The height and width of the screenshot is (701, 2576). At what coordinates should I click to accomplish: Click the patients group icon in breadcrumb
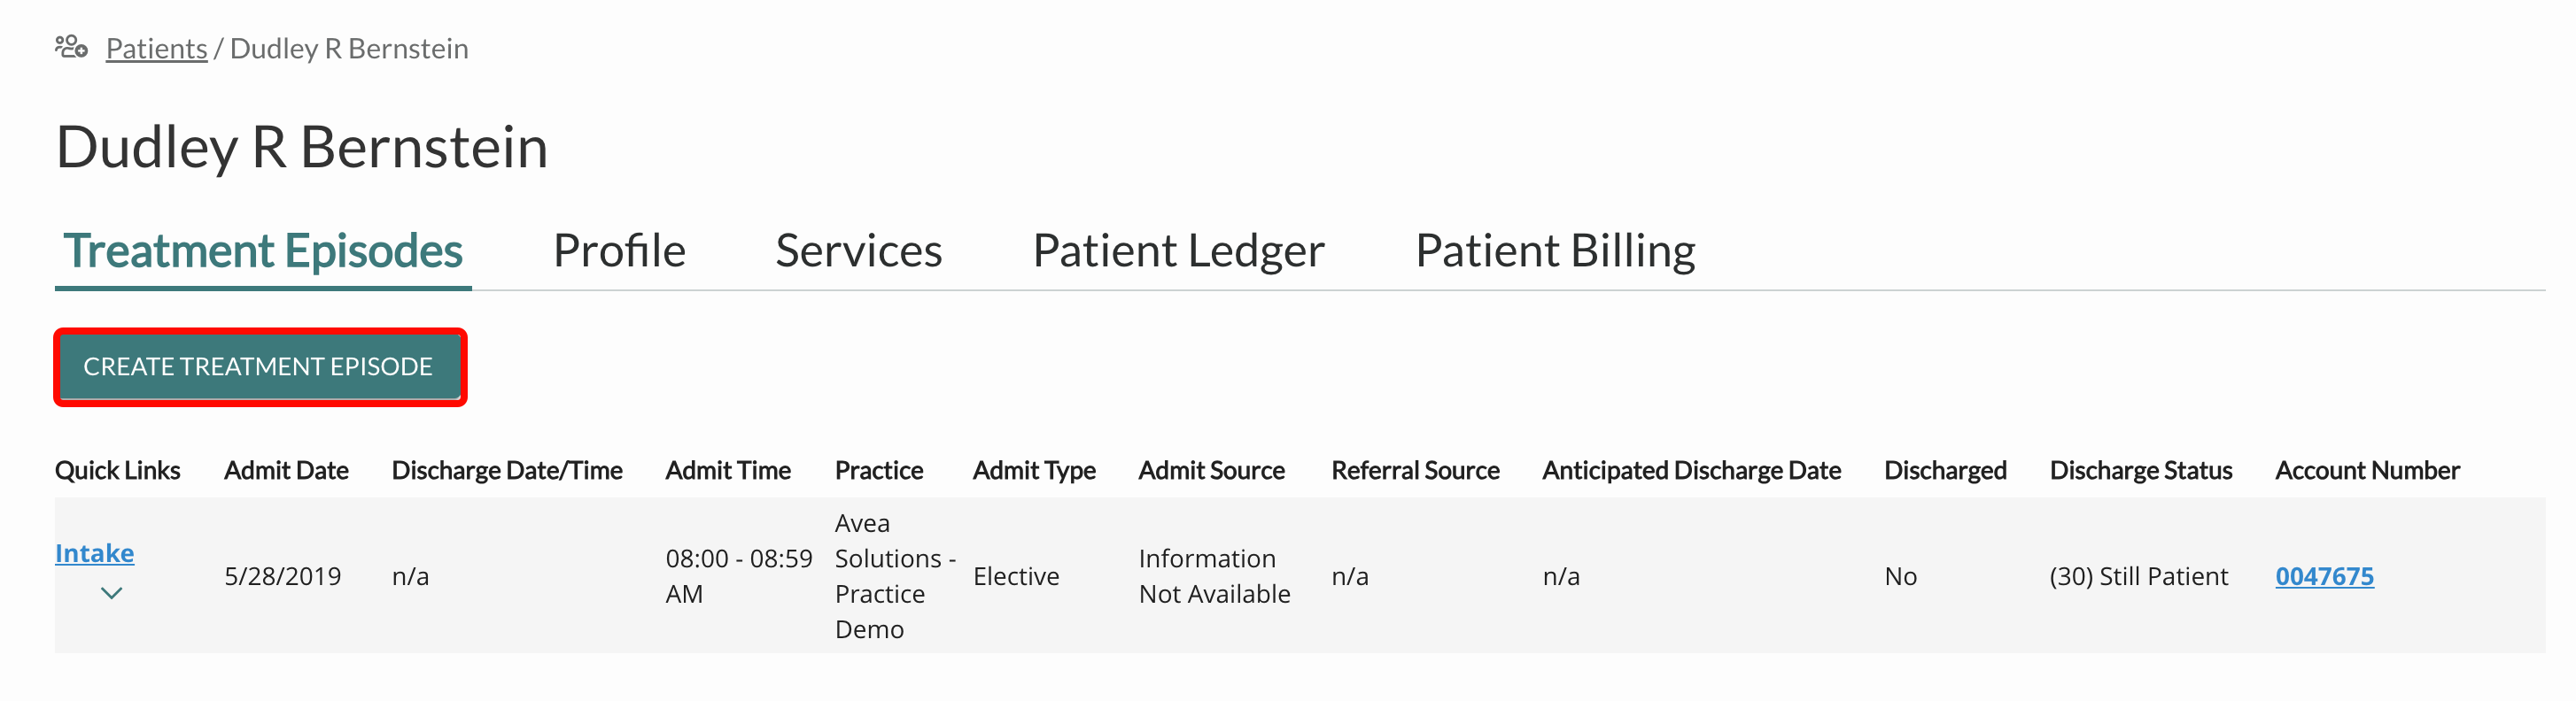[x=71, y=47]
